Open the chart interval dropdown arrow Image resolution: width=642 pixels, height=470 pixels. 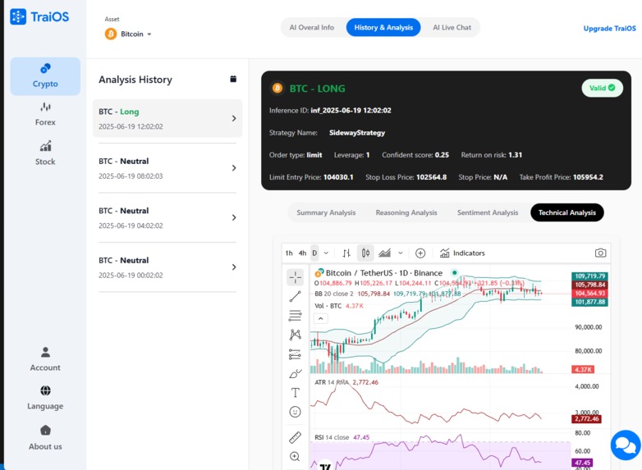click(326, 253)
